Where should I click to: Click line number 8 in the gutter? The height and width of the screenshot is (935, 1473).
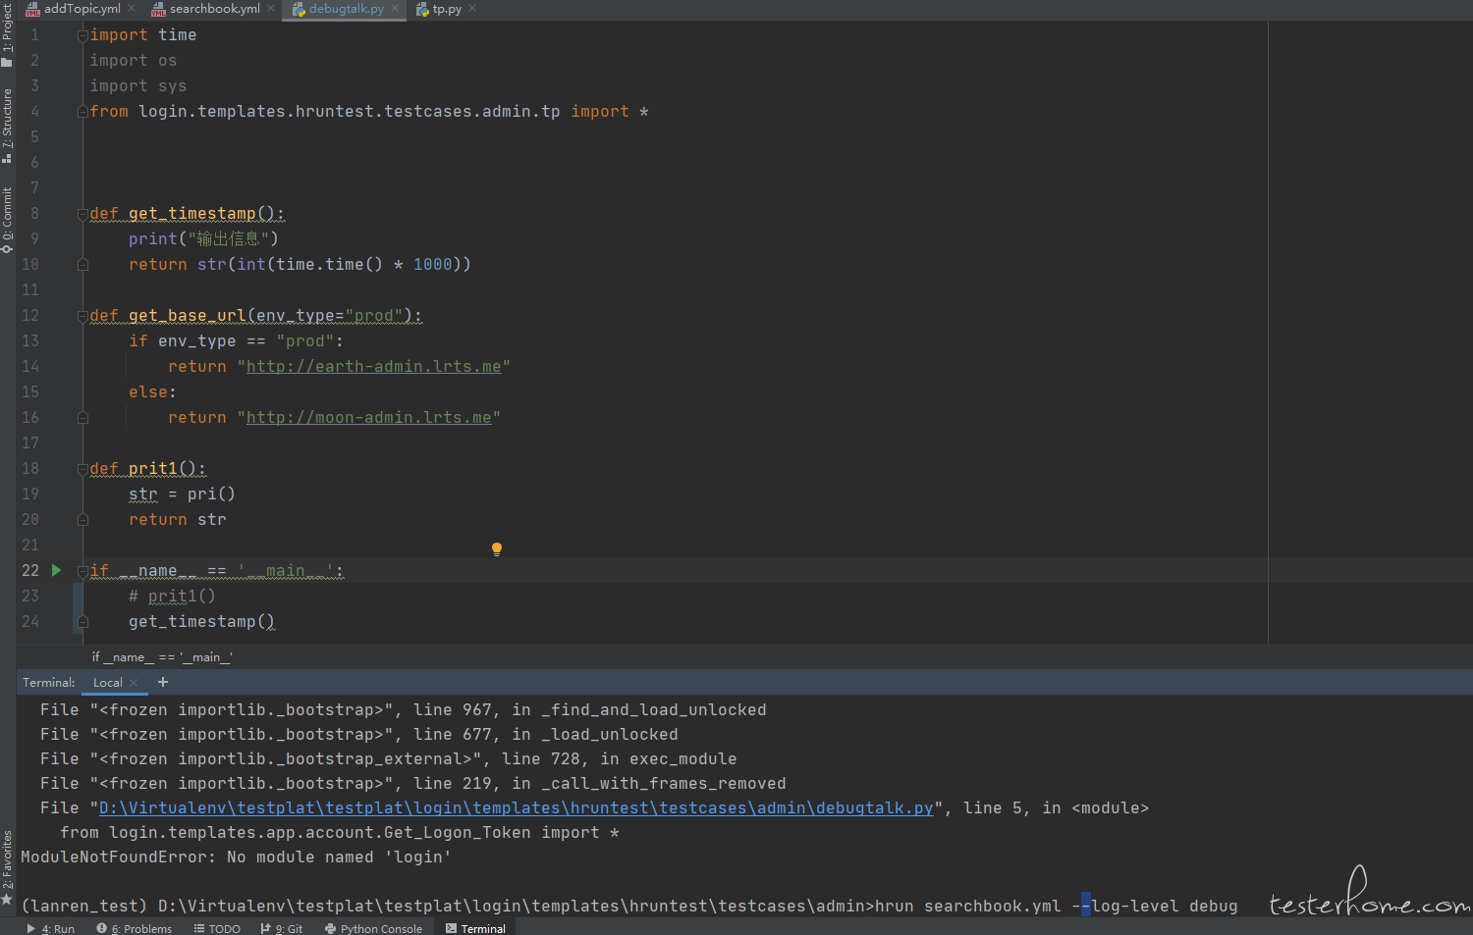(34, 214)
